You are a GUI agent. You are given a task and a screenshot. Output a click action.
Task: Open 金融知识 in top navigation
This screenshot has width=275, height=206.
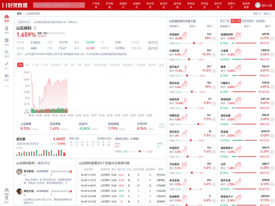tap(123, 5)
